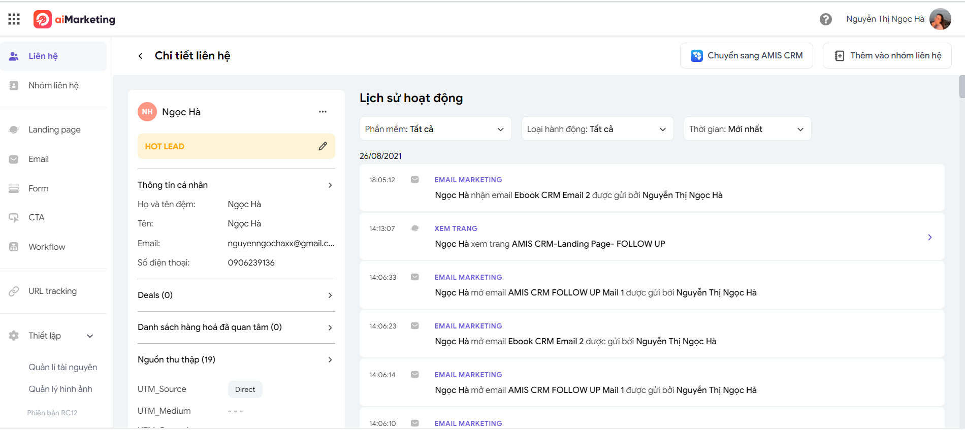The height and width of the screenshot is (430, 965).
Task: Open Quản lí tài nguyên link
Action: 63,367
